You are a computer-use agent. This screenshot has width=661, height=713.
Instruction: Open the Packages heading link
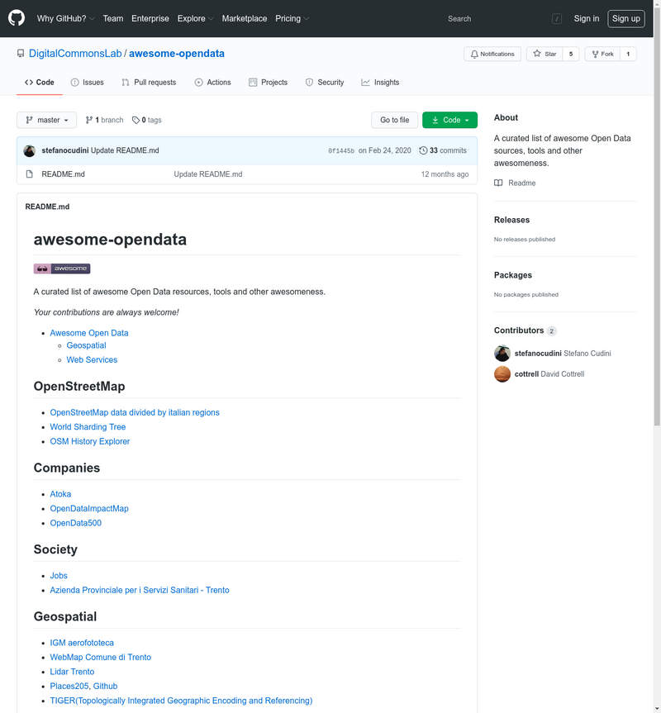click(x=513, y=275)
